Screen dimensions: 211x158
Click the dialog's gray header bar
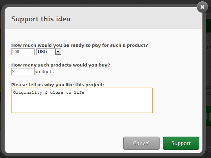[x=132, y=19]
